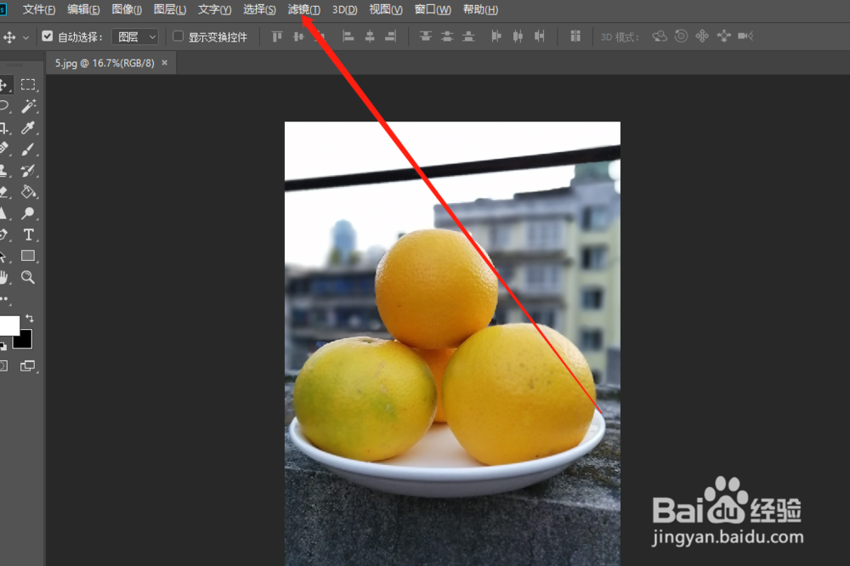The height and width of the screenshot is (566, 850).
Task: Change the screen mode
Action: pos(27,366)
